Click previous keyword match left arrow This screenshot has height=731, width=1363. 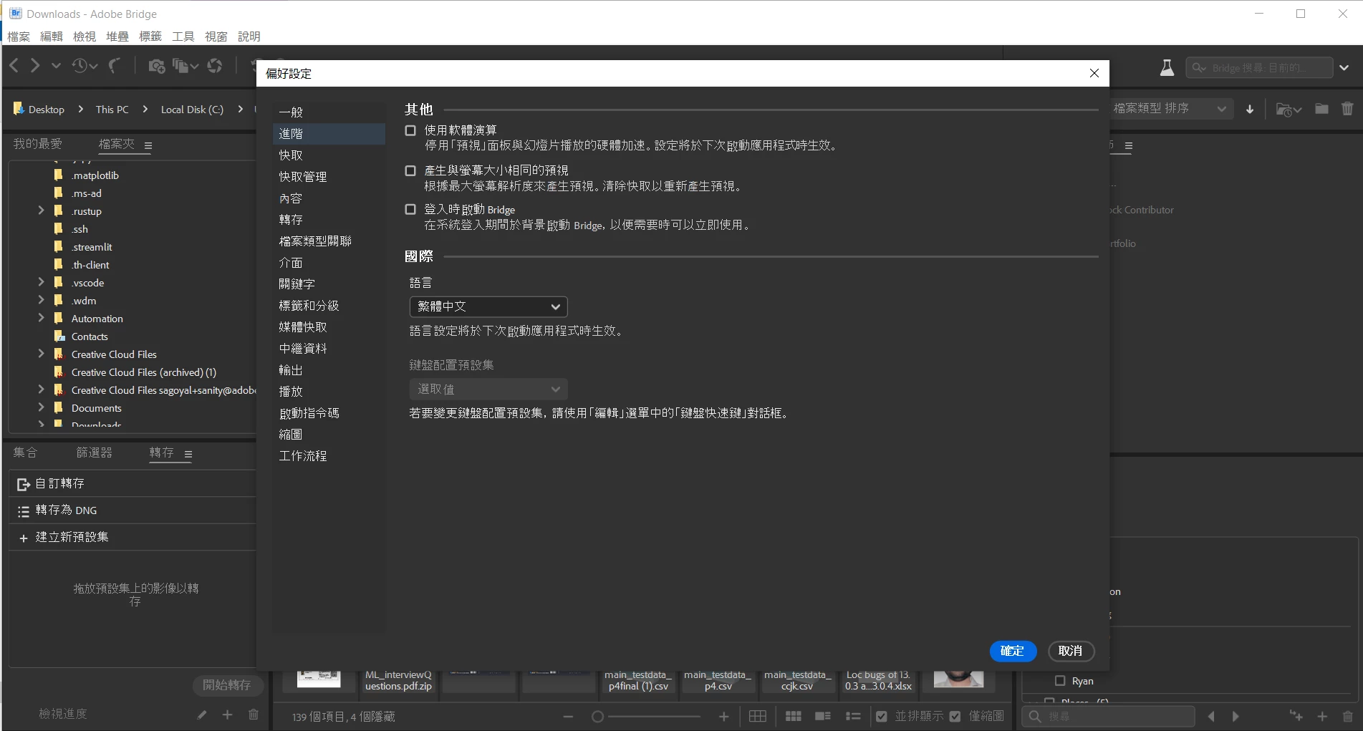coord(1211,716)
